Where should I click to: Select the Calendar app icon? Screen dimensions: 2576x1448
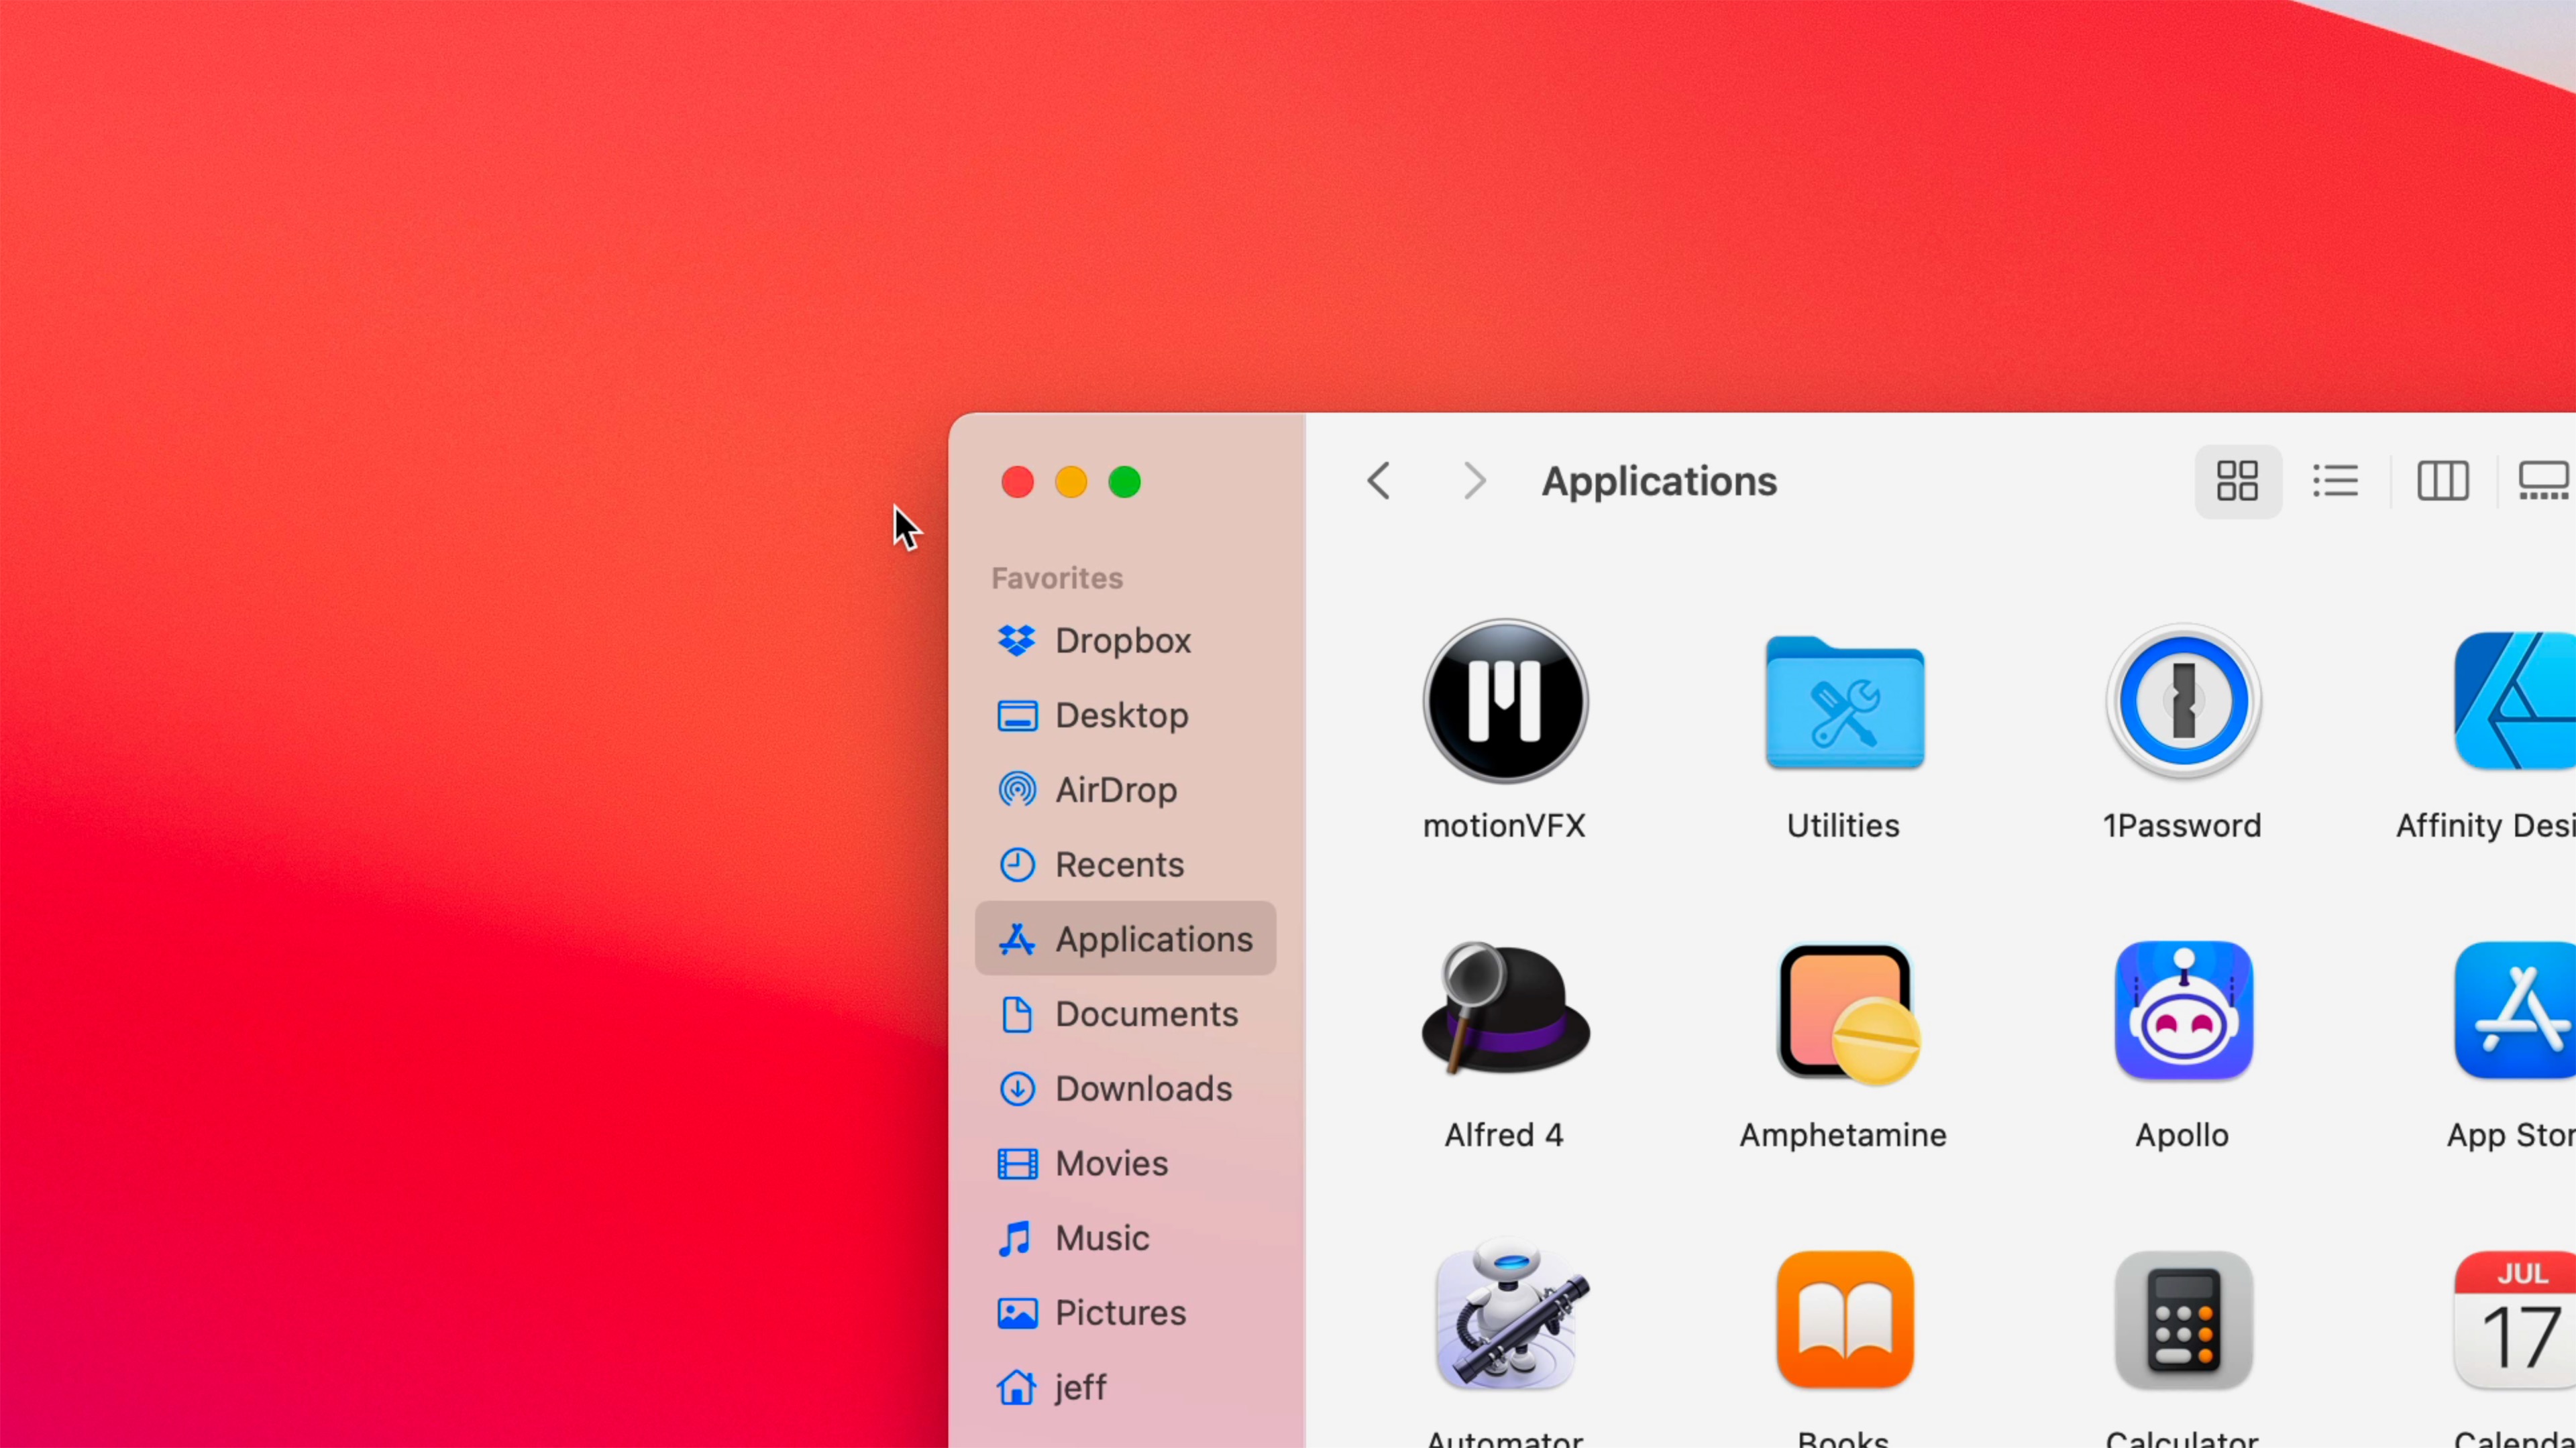pos(2514,1319)
